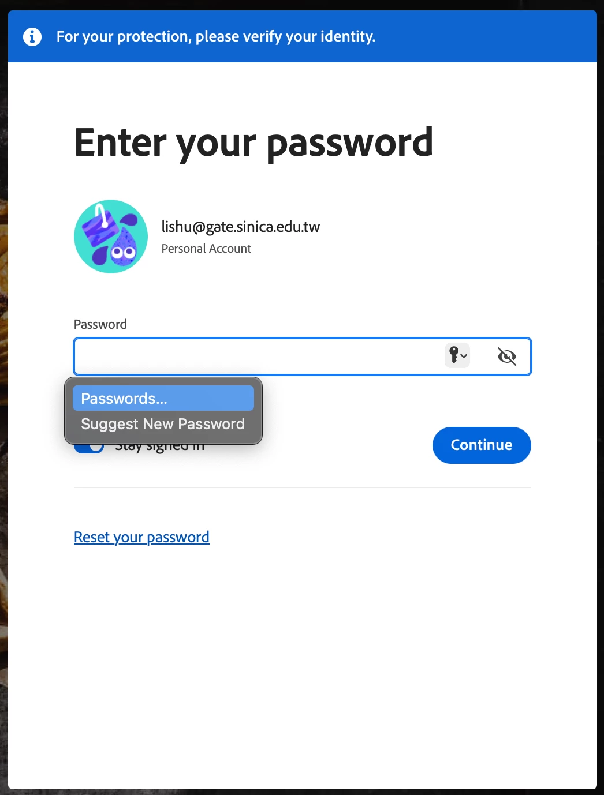This screenshot has width=604, height=795.
Task: Click the dark background left of the dialog
Action: tap(3, 404)
